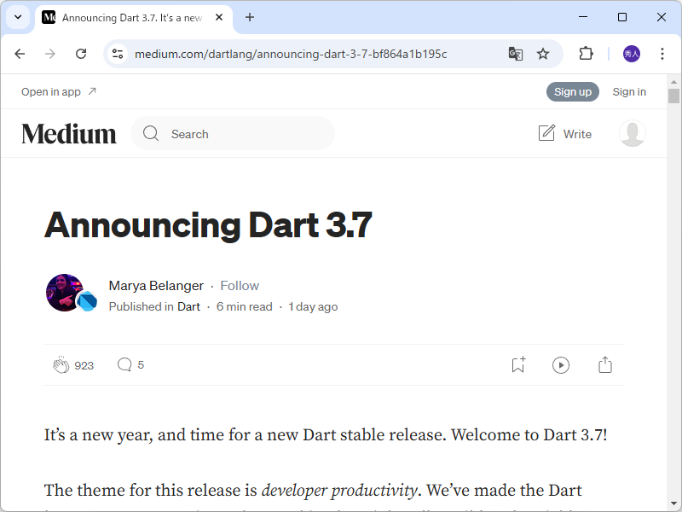Open the Chrome extensions puzzle icon
Image resolution: width=682 pixels, height=512 pixels.
pos(586,53)
